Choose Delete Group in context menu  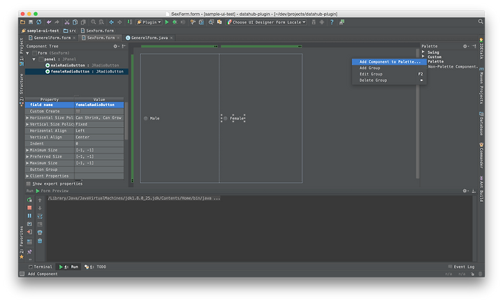coord(389,80)
